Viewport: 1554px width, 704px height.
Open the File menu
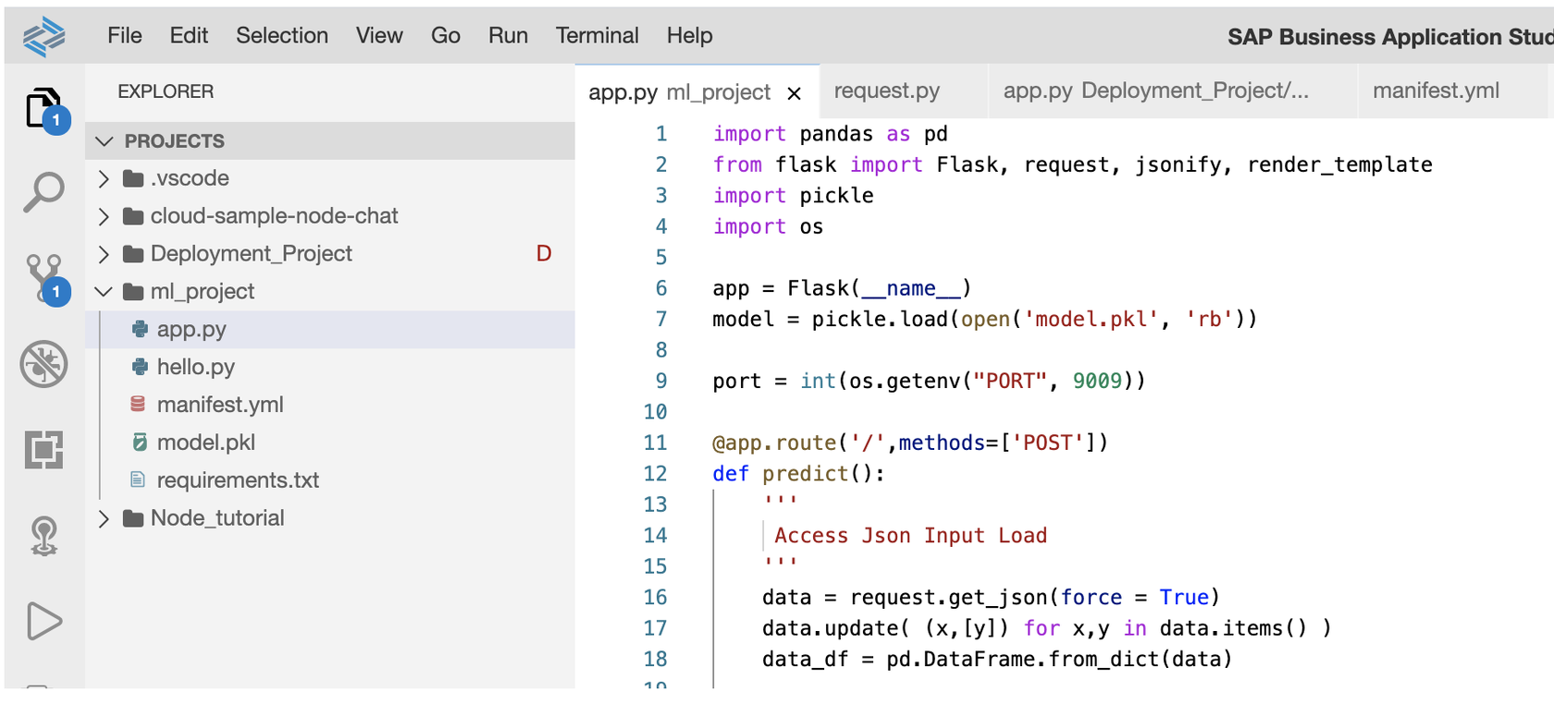coord(125,36)
